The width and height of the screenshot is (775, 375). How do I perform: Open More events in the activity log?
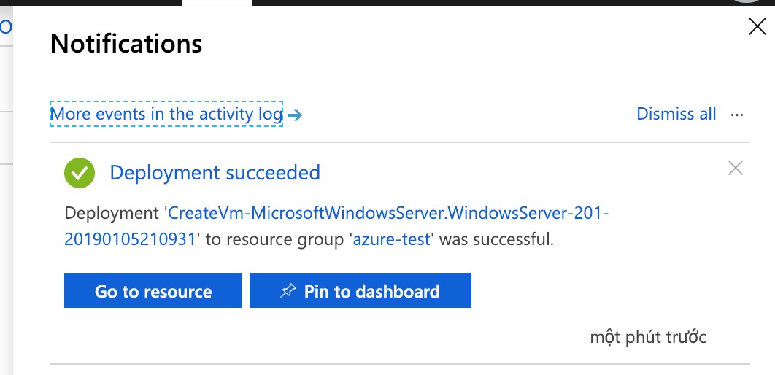pos(166,114)
